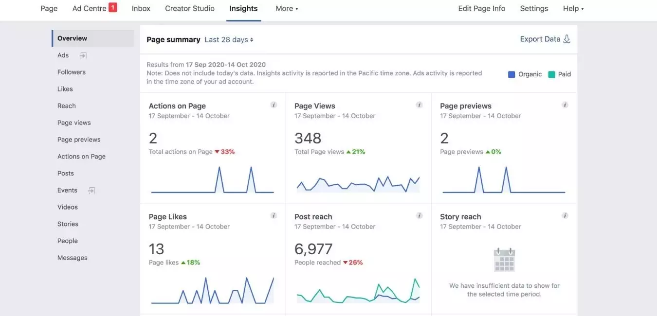Click the arrow icon beside Events

coord(91,191)
